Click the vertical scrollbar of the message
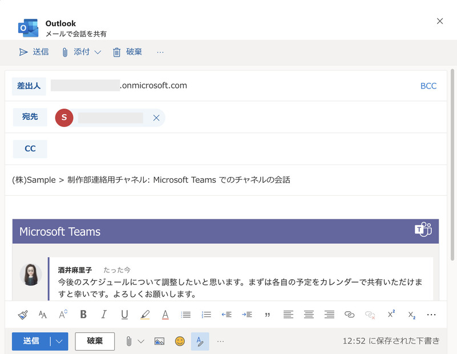 pyautogui.click(x=452, y=165)
